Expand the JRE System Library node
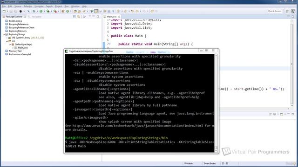Screen dimensions: 298x167 click(7, 38)
